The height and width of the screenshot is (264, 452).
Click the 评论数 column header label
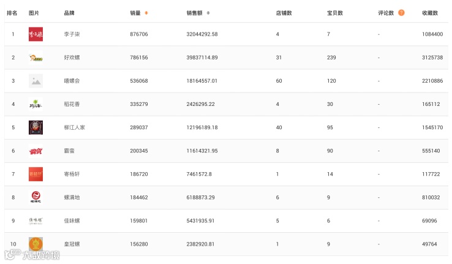point(386,13)
